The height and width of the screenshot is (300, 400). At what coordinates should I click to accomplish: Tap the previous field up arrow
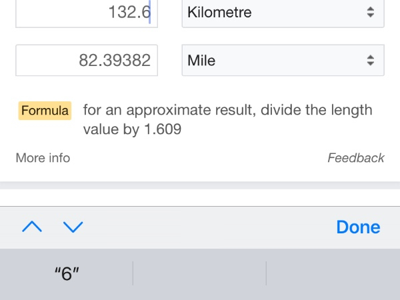pos(32,227)
